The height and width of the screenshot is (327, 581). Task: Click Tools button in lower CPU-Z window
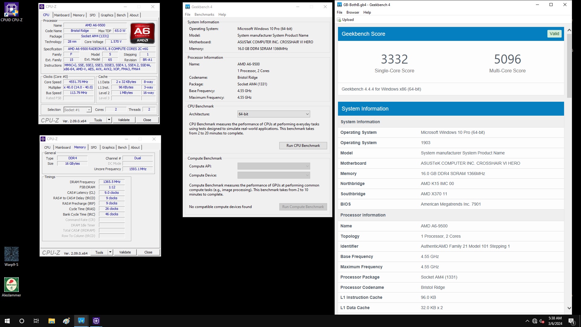pyautogui.click(x=99, y=252)
